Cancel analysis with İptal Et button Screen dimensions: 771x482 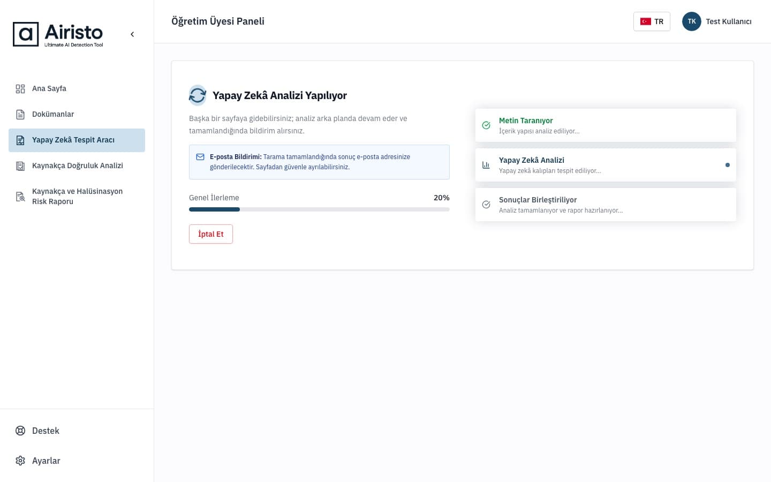point(211,234)
